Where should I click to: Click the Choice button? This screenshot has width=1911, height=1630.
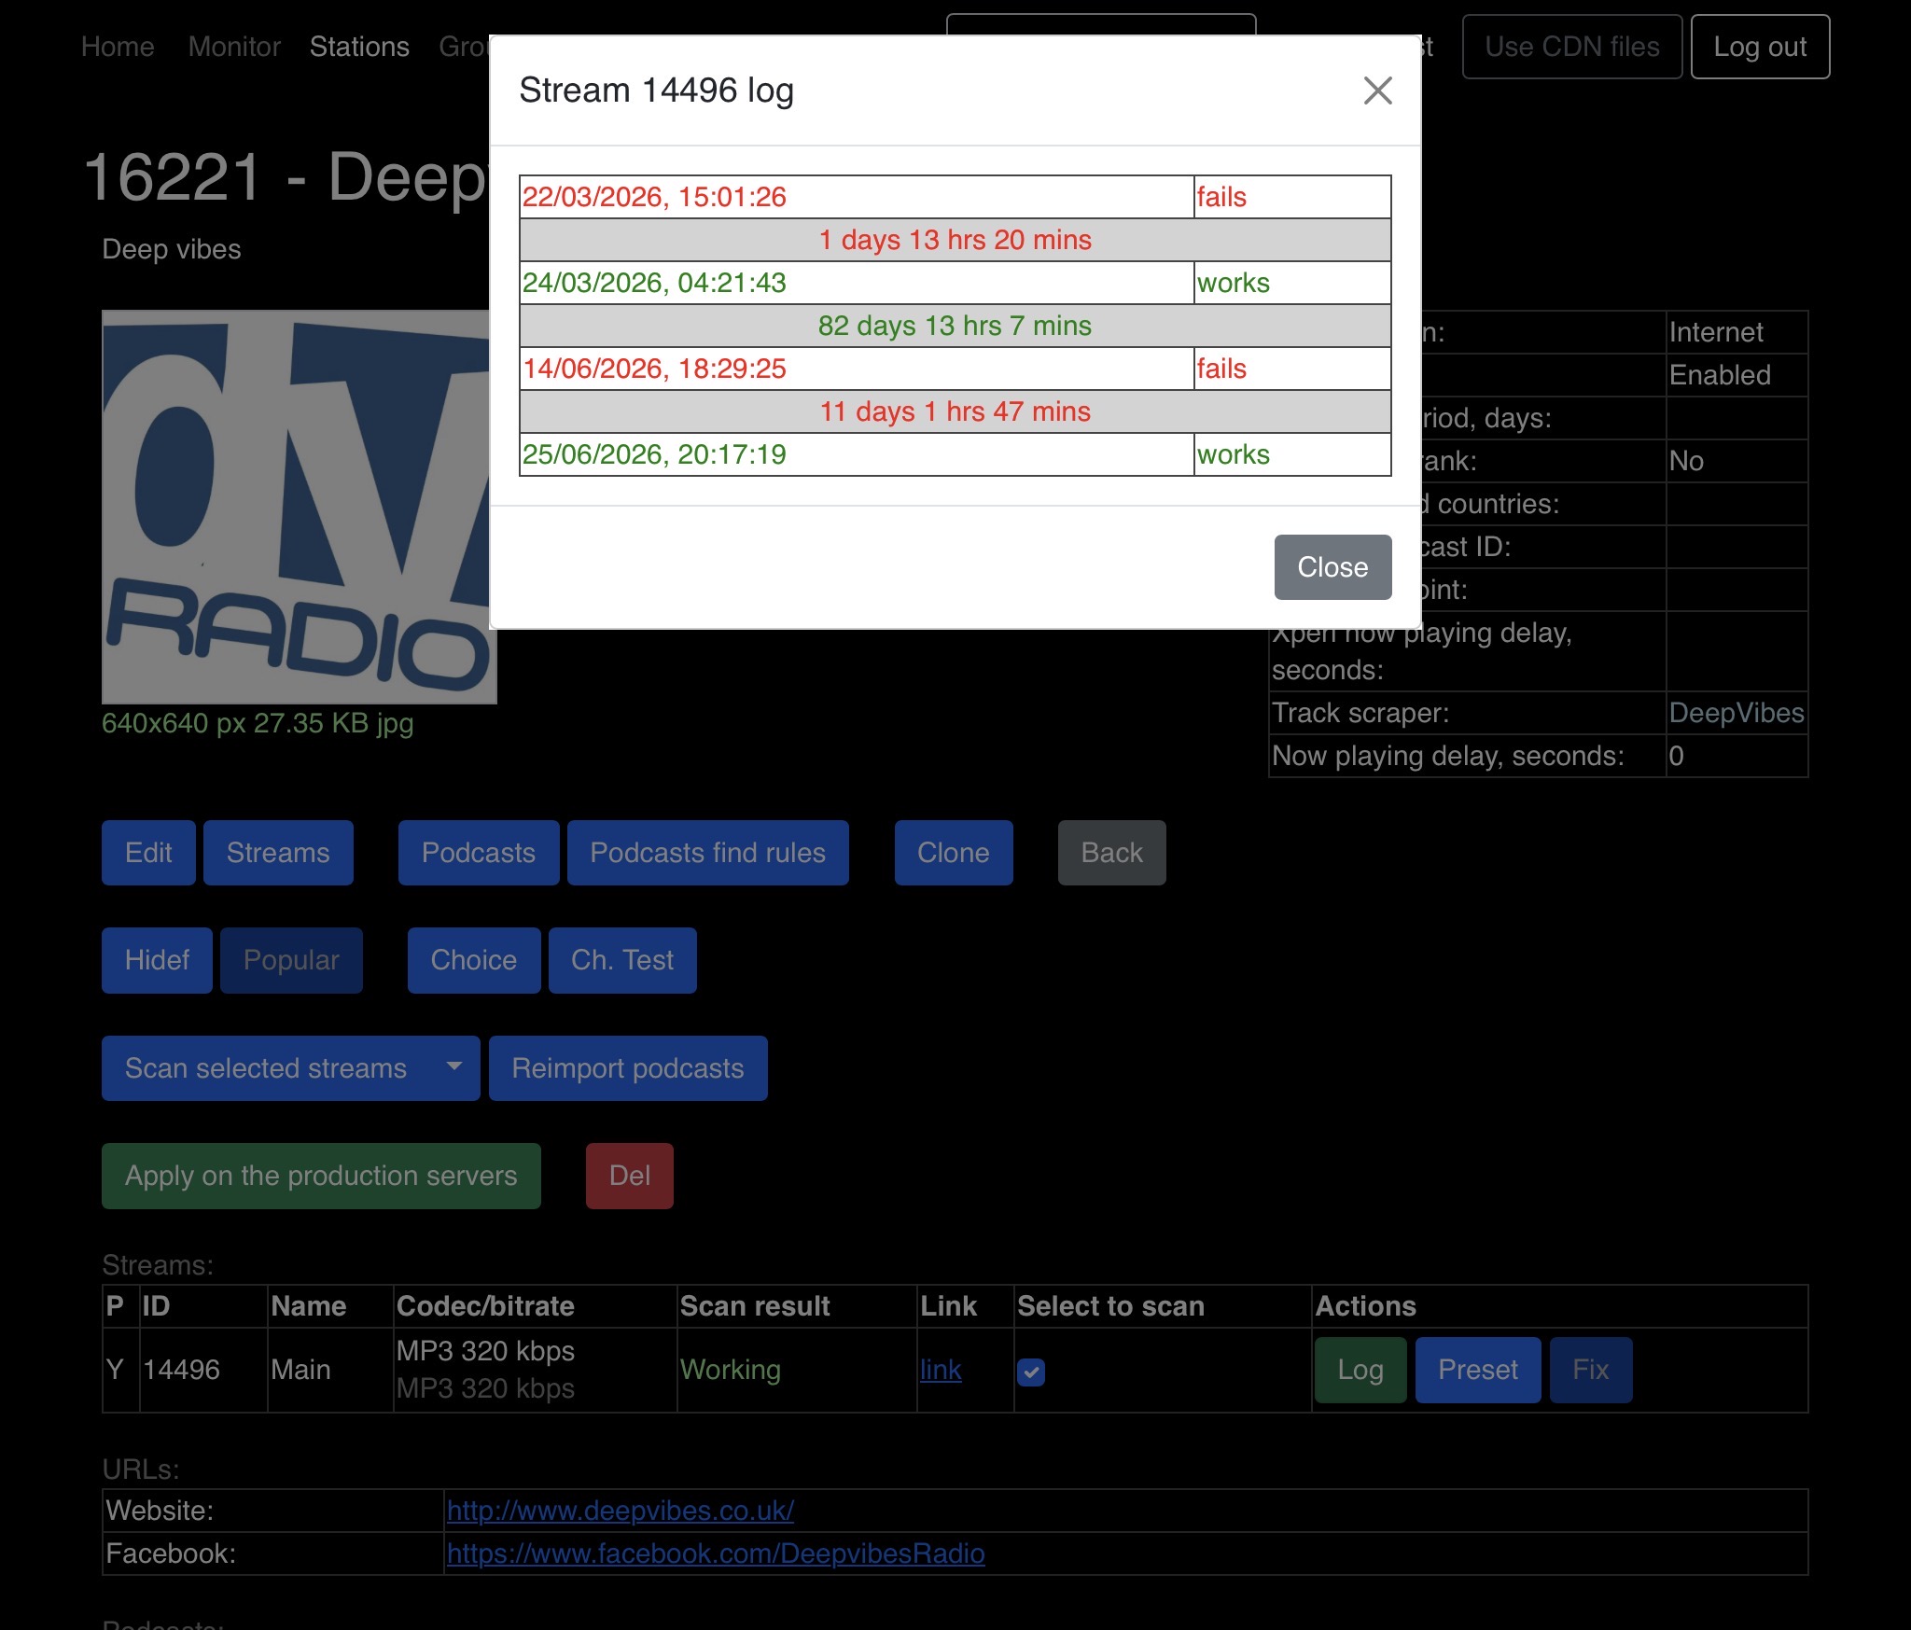click(x=474, y=960)
